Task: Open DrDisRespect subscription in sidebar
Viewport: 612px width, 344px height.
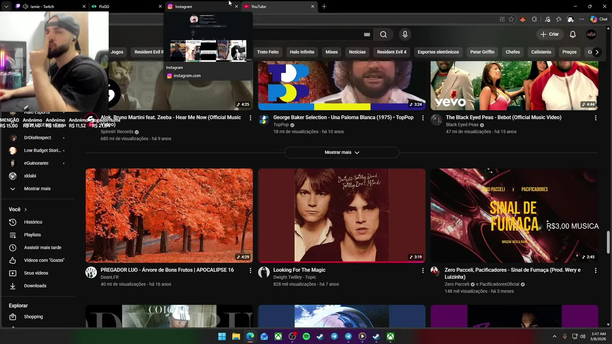Action: click(x=37, y=138)
